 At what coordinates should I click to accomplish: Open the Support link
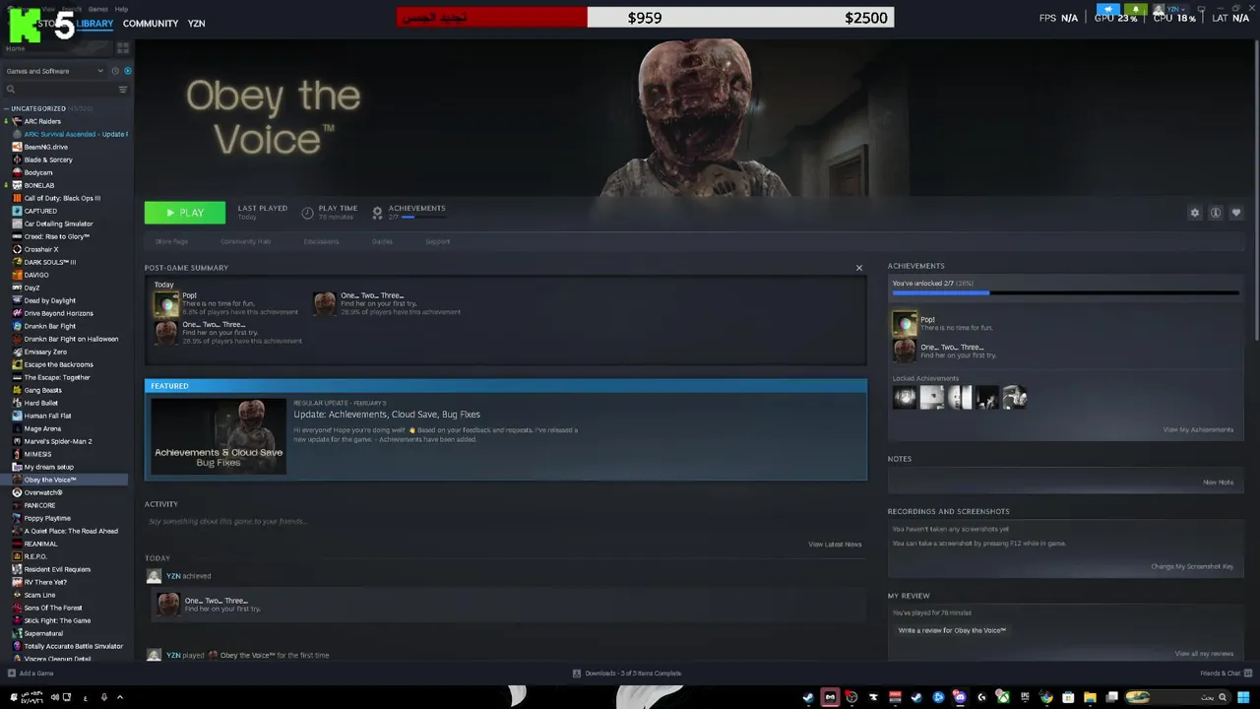[x=438, y=241]
